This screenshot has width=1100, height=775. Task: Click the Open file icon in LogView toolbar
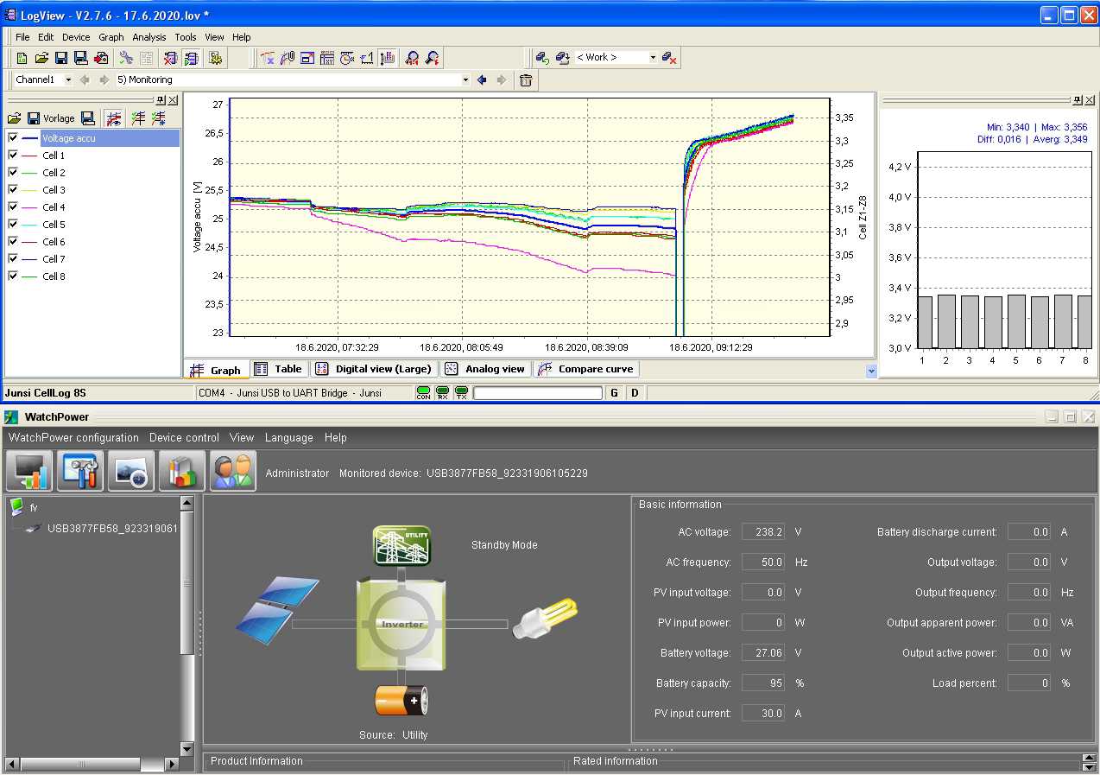point(41,58)
